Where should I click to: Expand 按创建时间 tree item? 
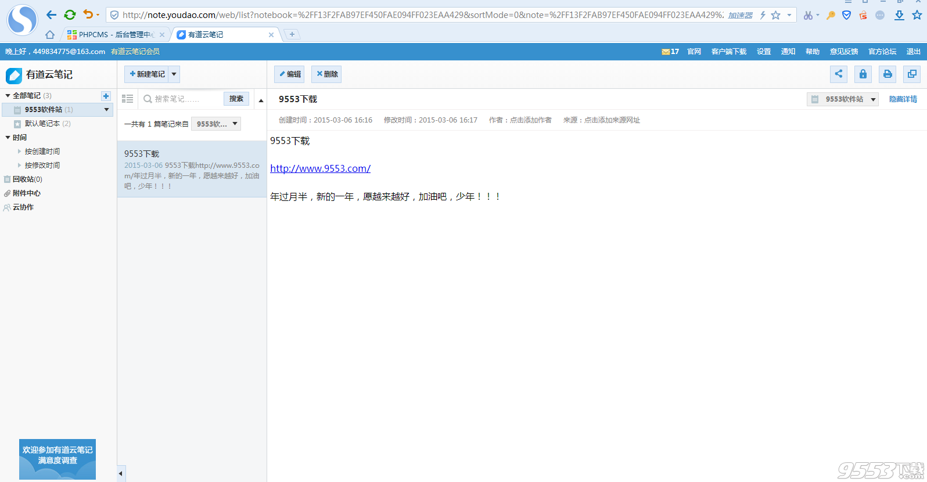click(20, 152)
